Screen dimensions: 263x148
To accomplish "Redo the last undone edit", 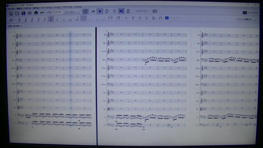I will tap(49, 12).
